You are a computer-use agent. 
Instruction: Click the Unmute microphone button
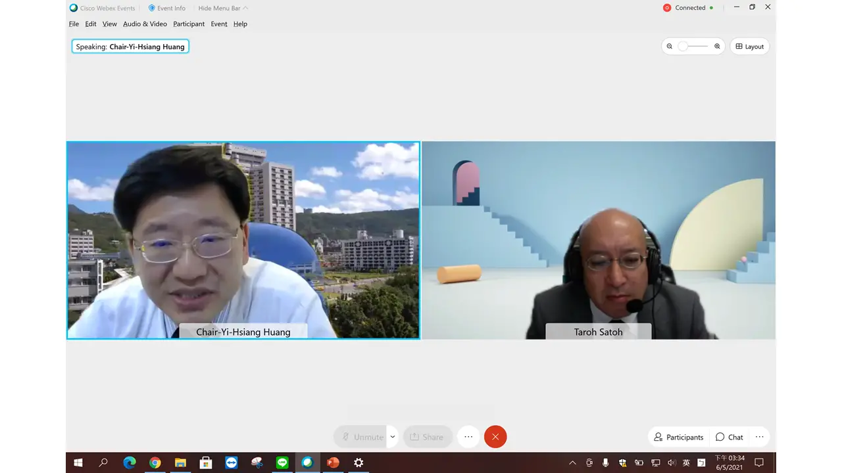[x=361, y=437]
